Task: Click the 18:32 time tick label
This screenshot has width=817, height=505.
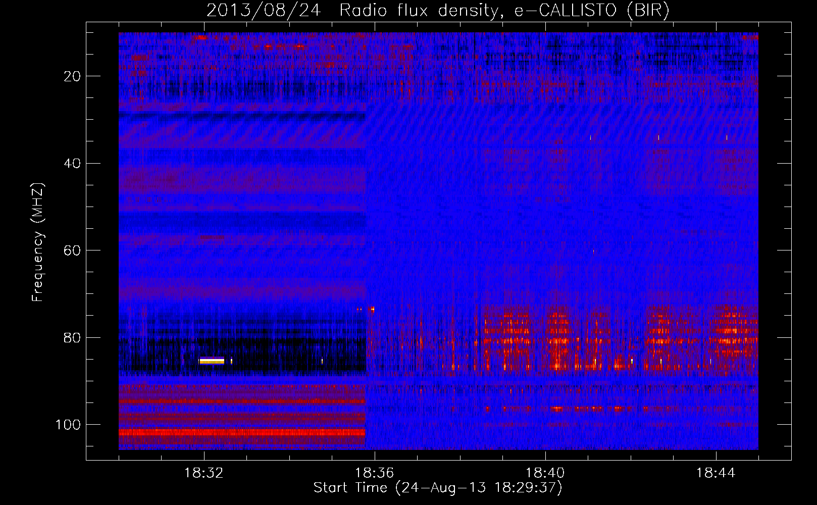Action: [203, 473]
